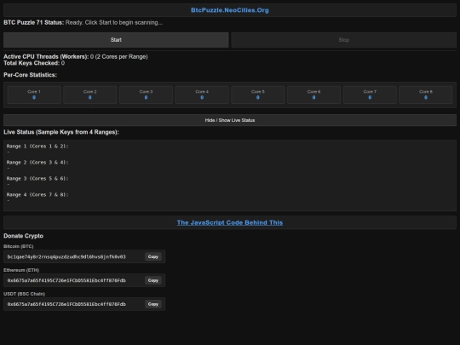Click the Core 4 statistics card
Viewport: 460px width, 345px height.
point(202,95)
